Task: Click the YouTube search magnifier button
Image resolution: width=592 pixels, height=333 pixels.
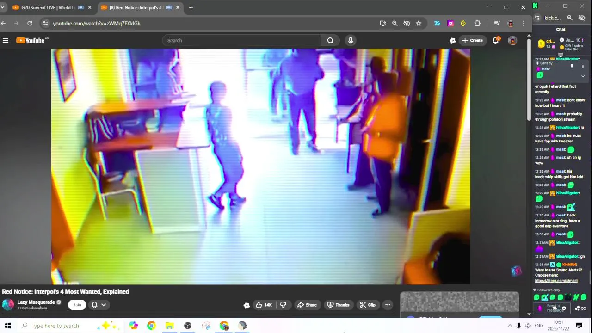Action: pyautogui.click(x=330, y=41)
